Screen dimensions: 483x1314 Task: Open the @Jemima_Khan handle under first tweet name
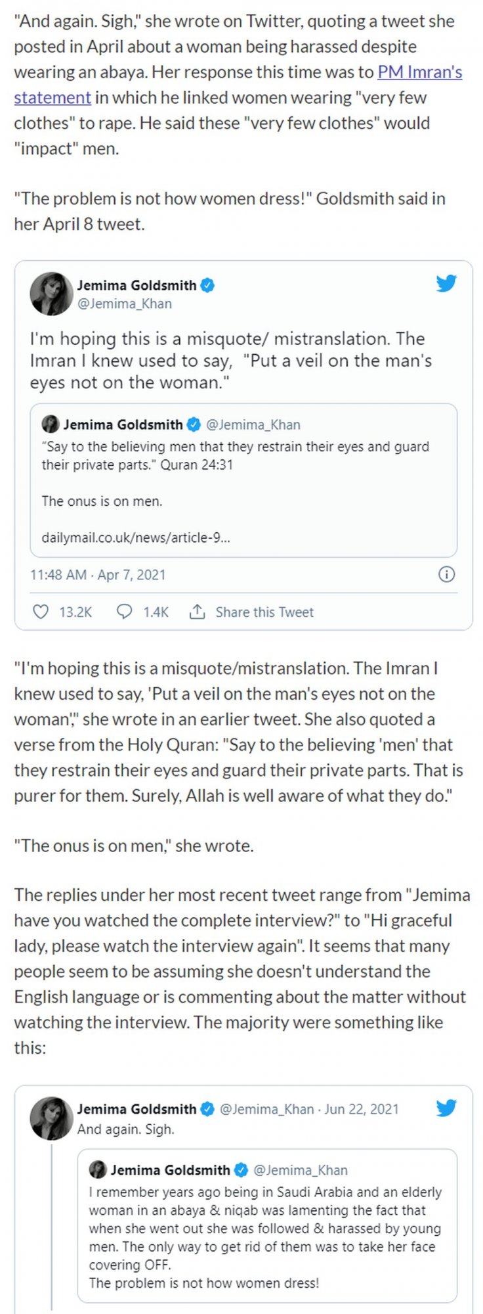125,304
